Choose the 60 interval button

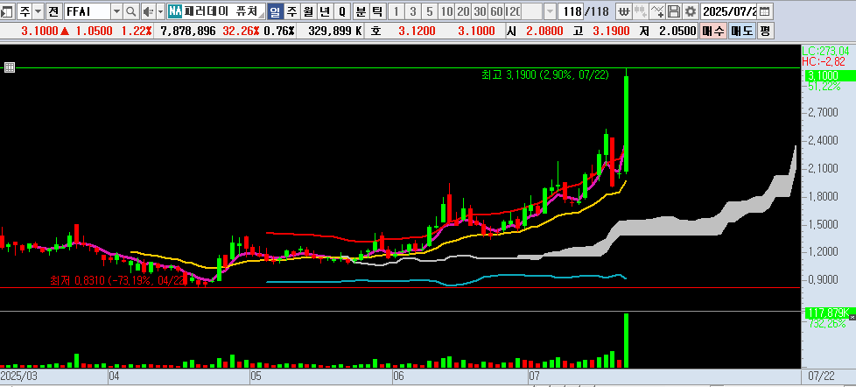pyautogui.click(x=496, y=11)
